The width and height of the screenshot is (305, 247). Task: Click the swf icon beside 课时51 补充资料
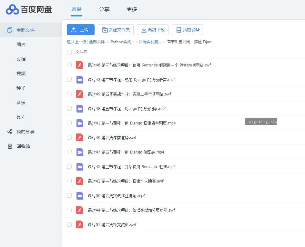click(x=80, y=224)
